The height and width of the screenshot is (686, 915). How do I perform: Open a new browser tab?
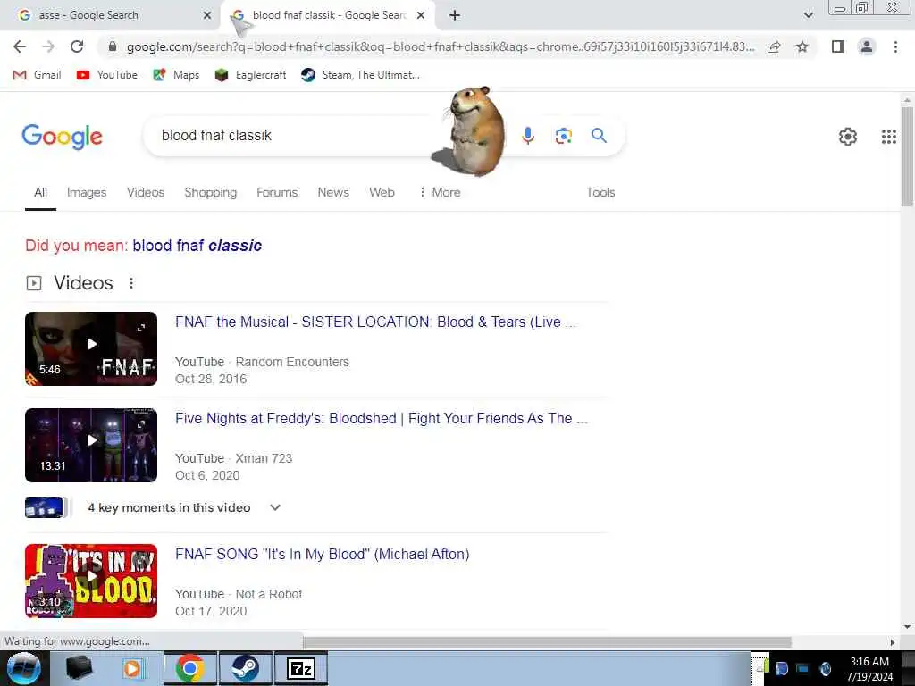455,15
